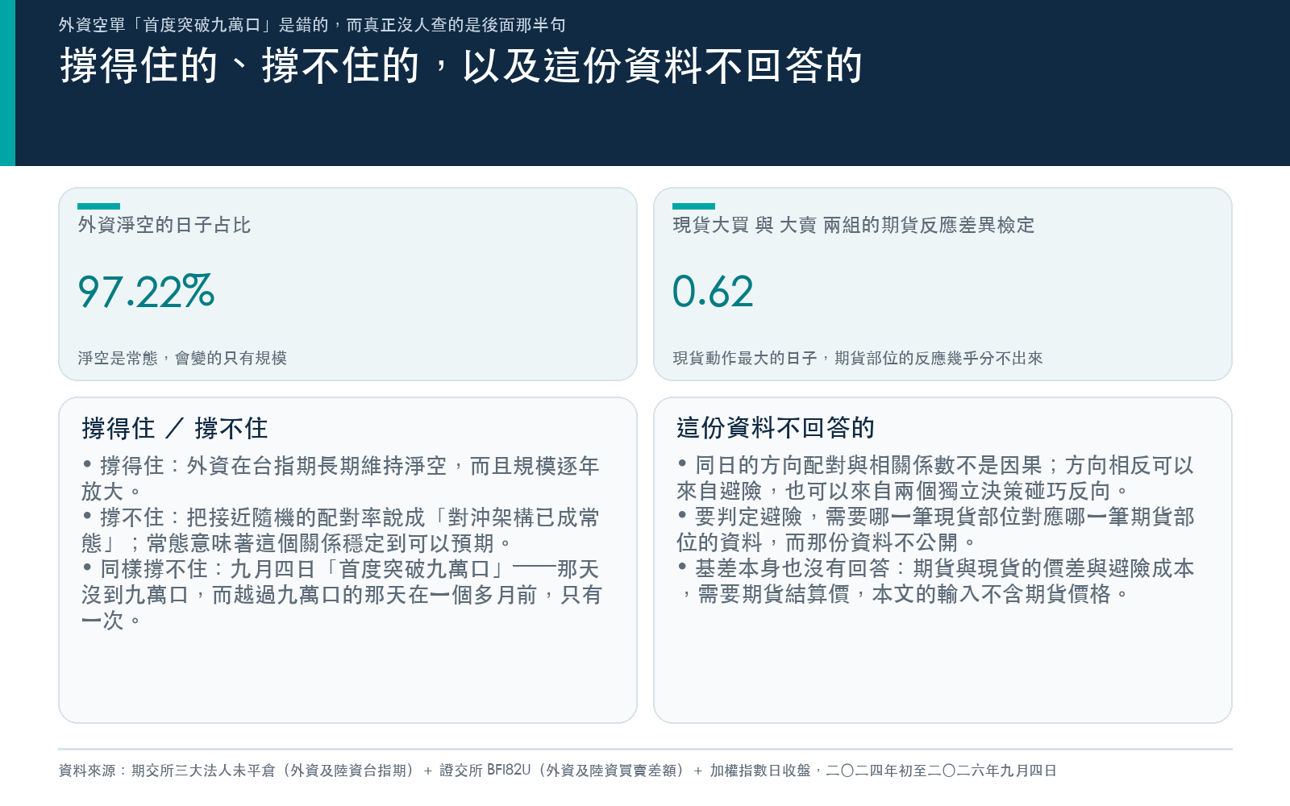Click the 0.62 metric value
The height and width of the screenshot is (806, 1290).
(713, 291)
